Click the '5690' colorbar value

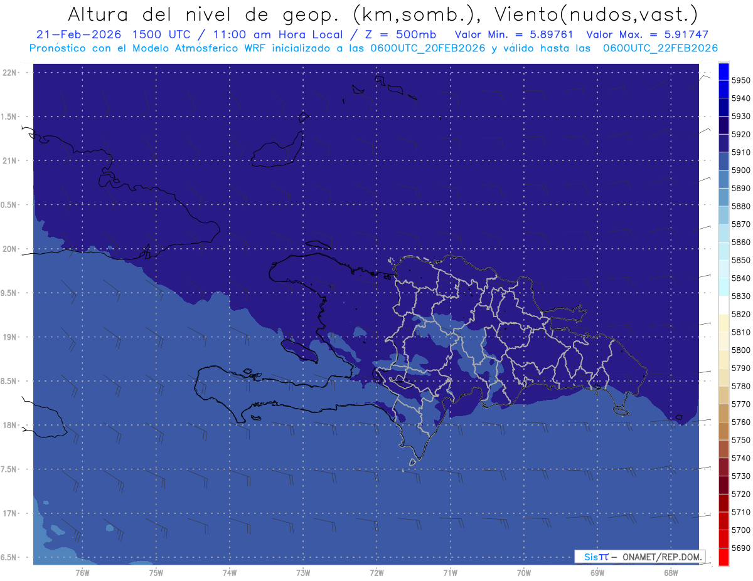[x=741, y=548]
